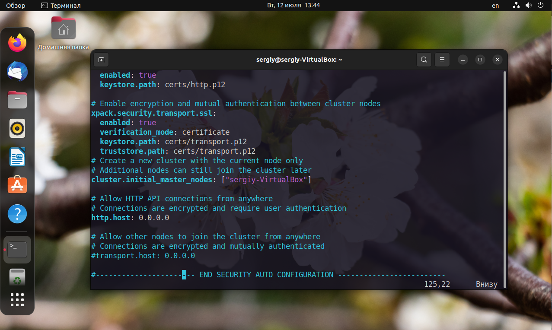The image size is (552, 330).
Task: Click Обзор in the top bar
Action: pyautogui.click(x=16, y=6)
